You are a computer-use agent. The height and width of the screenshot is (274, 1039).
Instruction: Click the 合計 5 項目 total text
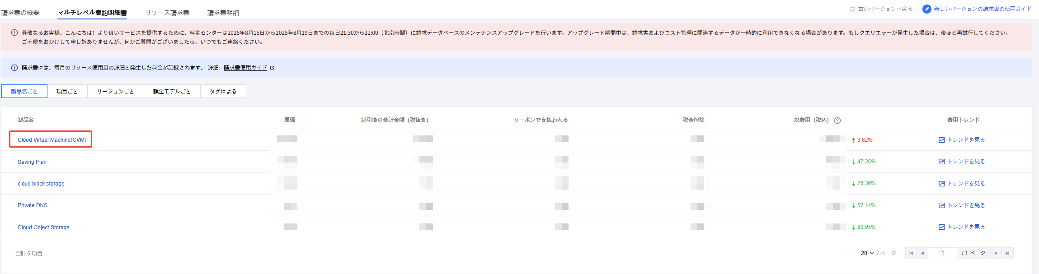click(x=28, y=254)
